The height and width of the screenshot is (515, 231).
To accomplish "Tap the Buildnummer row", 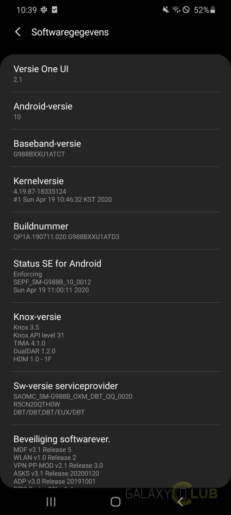I will click(115, 230).
